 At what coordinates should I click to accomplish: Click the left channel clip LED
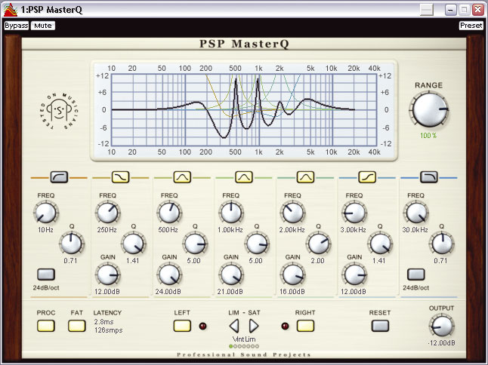(202, 327)
